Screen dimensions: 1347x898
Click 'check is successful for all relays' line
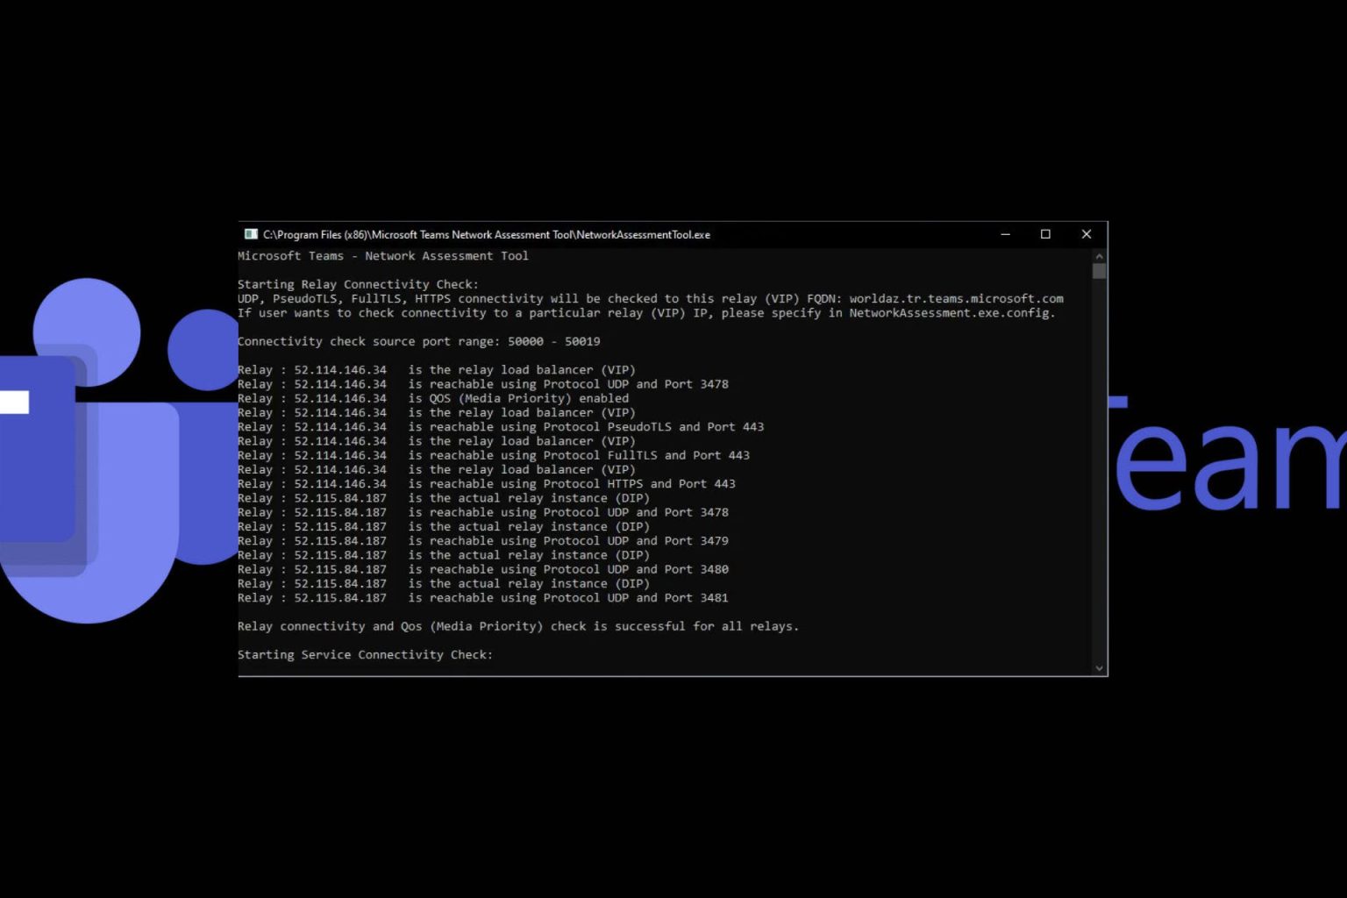[x=518, y=626]
